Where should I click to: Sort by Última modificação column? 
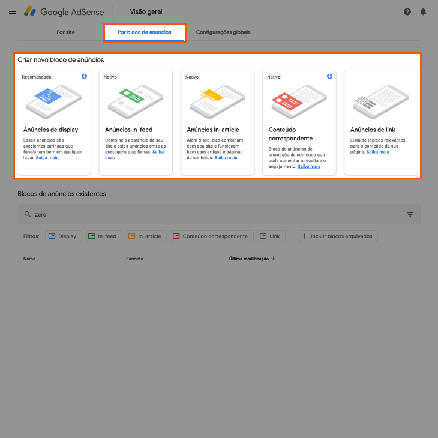(252, 259)
